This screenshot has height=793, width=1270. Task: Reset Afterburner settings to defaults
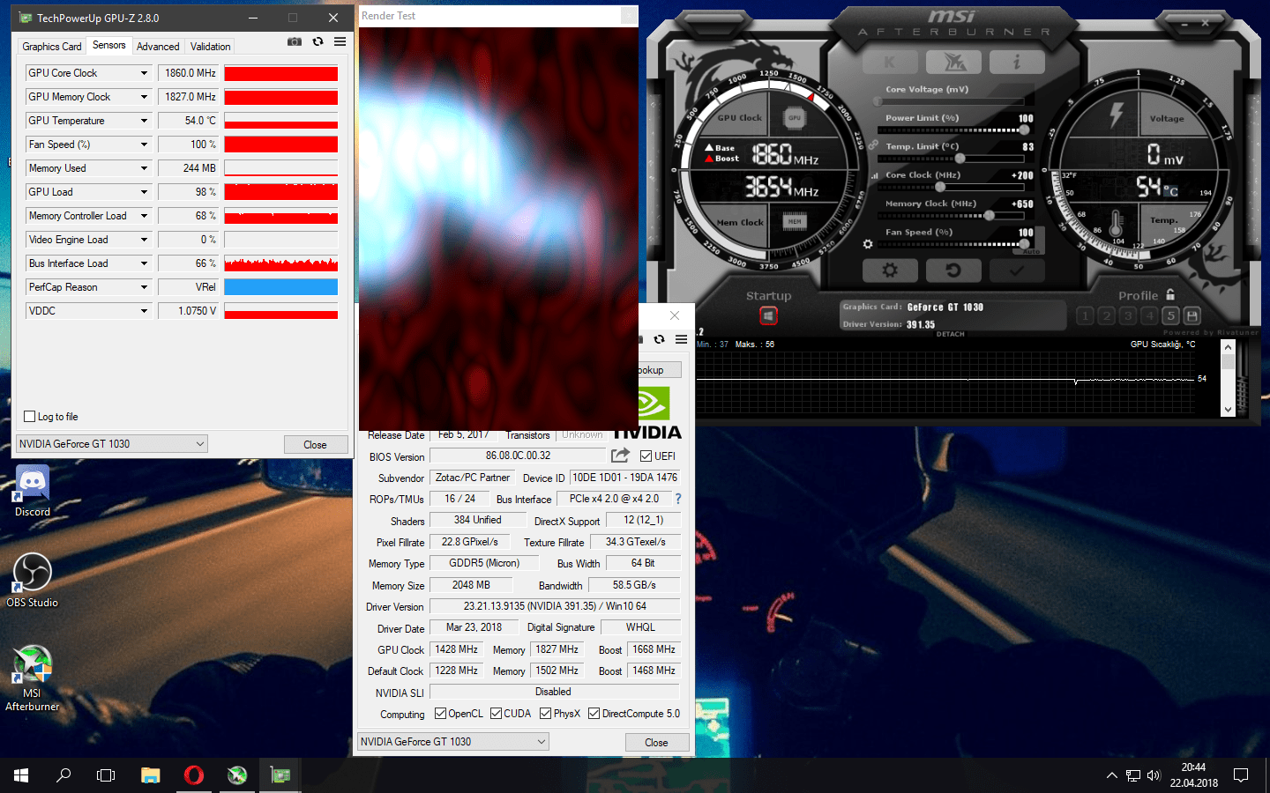pyautogui.click(x=952, y=271)
